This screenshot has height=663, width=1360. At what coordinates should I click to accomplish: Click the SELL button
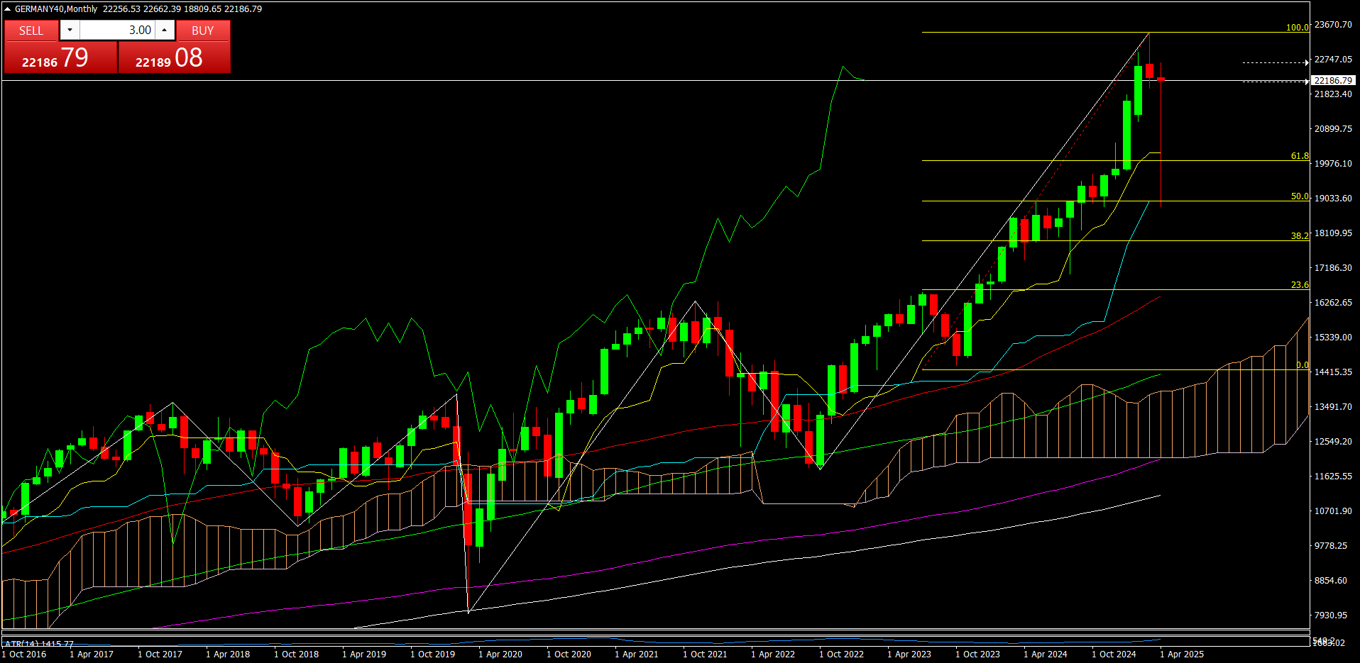click(31, 30)
